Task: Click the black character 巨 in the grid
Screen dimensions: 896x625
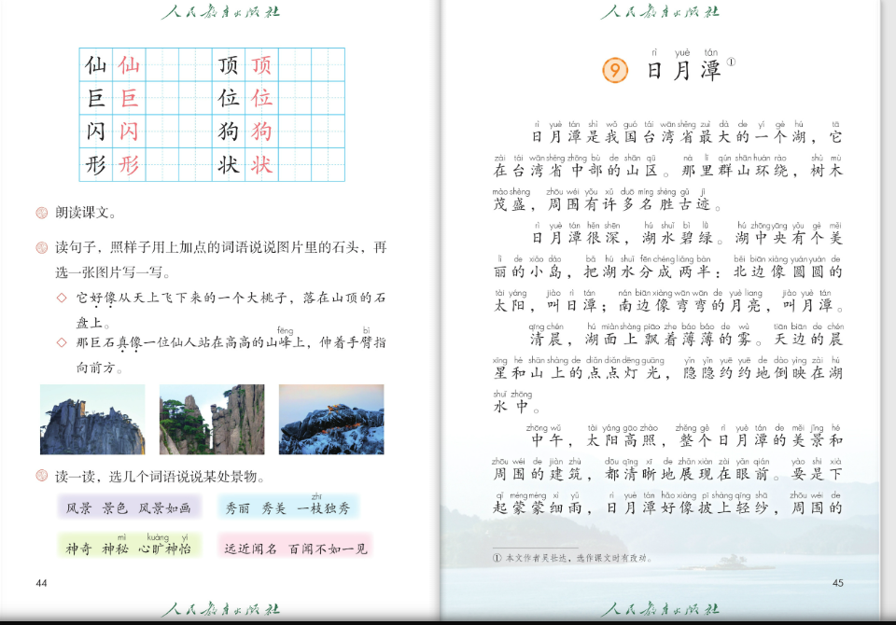Action: click(96, 98)
